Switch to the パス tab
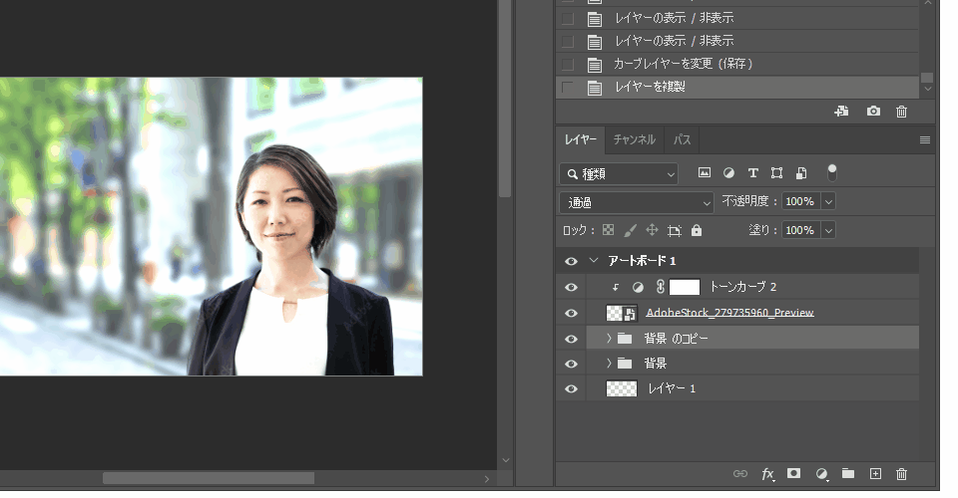The image size is (958, 498). 682,139
